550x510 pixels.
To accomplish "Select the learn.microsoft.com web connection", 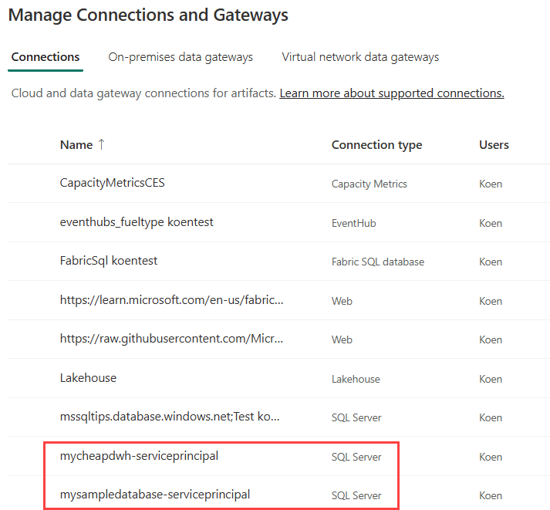I will [x=171, y=300].
